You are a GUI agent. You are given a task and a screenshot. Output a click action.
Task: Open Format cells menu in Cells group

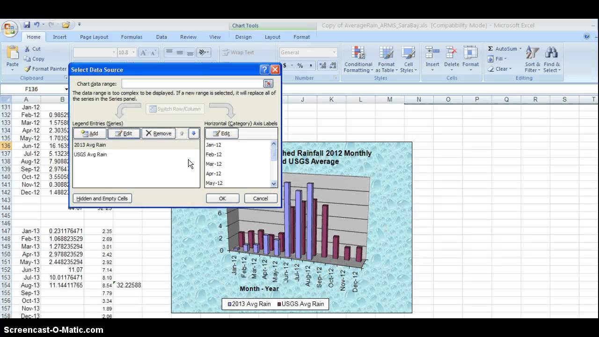tap(470, 59)
